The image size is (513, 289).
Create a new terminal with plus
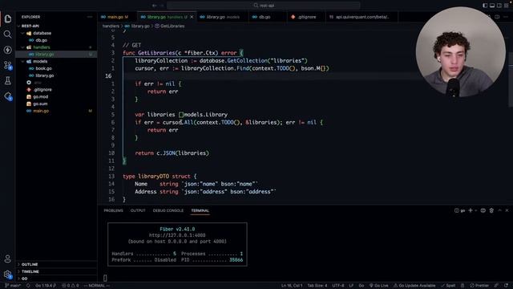click(x=471, y=210)
